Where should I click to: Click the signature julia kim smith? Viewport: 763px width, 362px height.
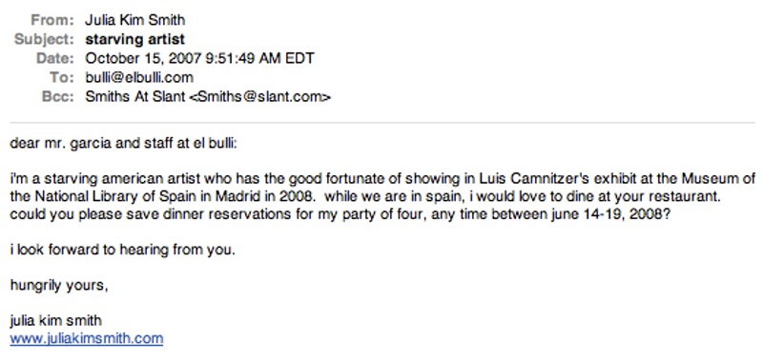coord(56,321)
